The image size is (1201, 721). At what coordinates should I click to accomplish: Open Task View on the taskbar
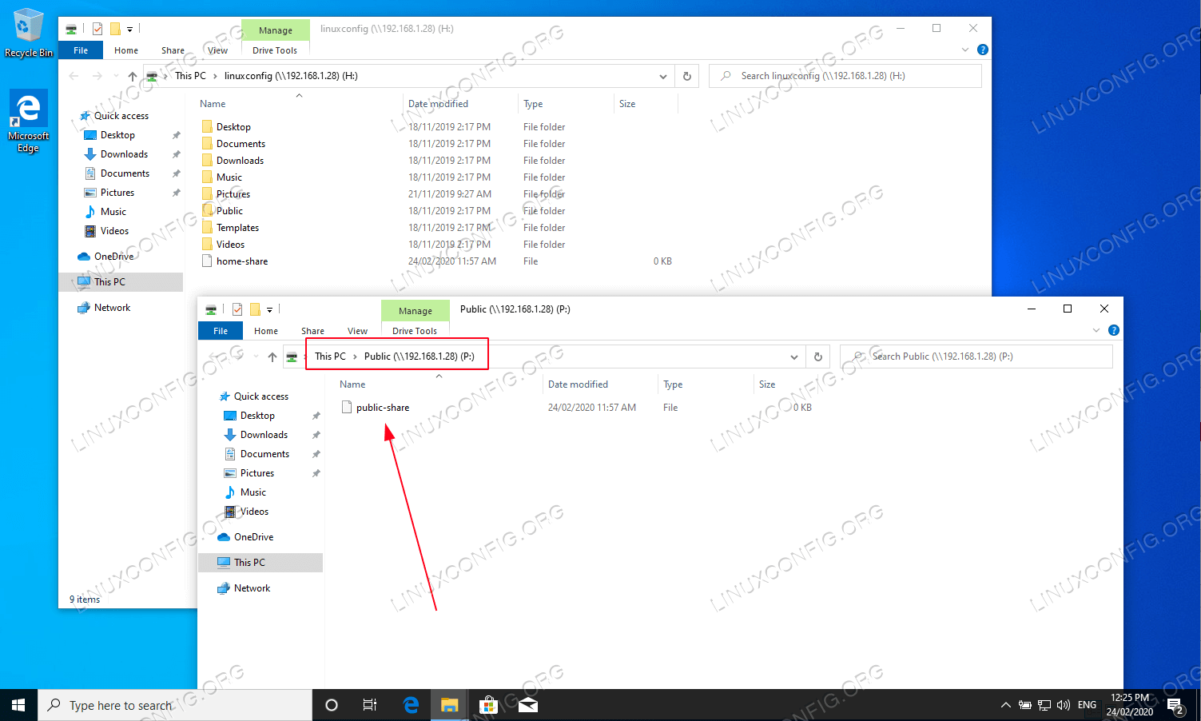370,705
